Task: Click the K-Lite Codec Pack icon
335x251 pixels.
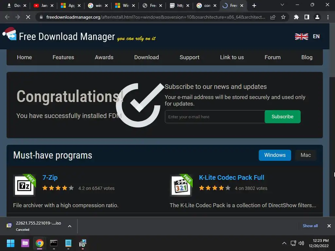Action: (x=181, y=185)
